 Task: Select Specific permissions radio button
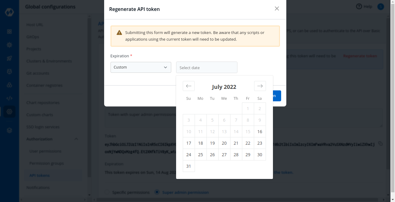(x=107, y=192)
